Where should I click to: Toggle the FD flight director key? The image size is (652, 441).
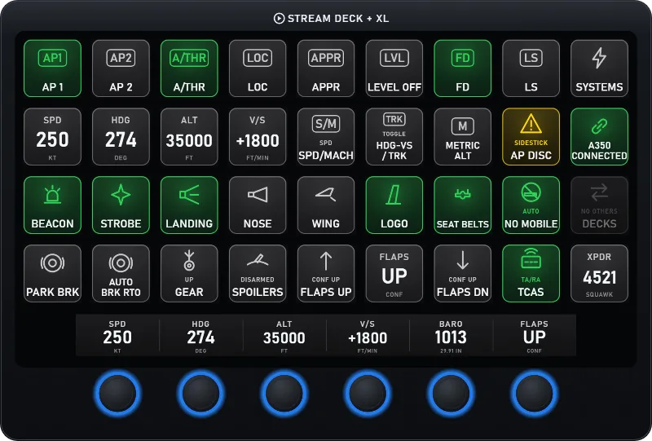[462, 68]
